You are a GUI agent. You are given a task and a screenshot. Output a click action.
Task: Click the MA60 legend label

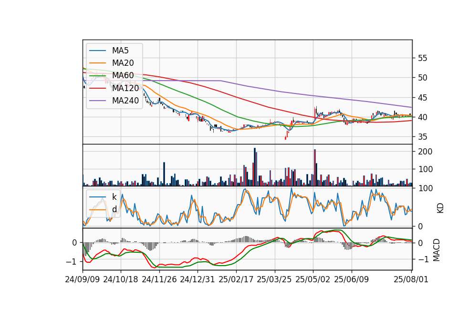pos(123,75)
